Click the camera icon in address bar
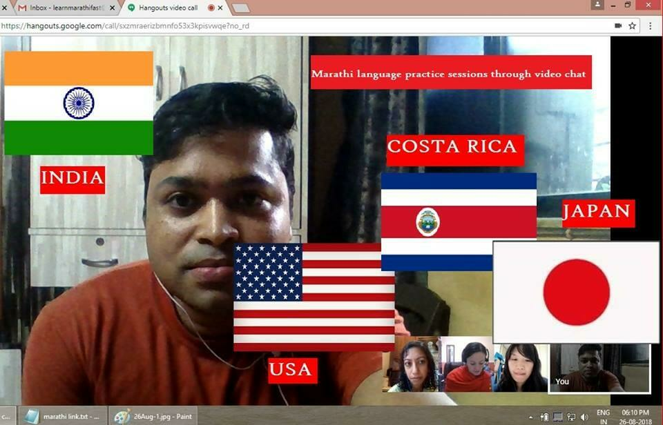This screenshot has width=663, height=425. point(618,26)
